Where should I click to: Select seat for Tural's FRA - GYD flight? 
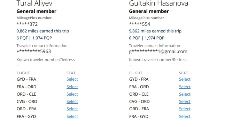pyautogui.click(x=72, y=117)
